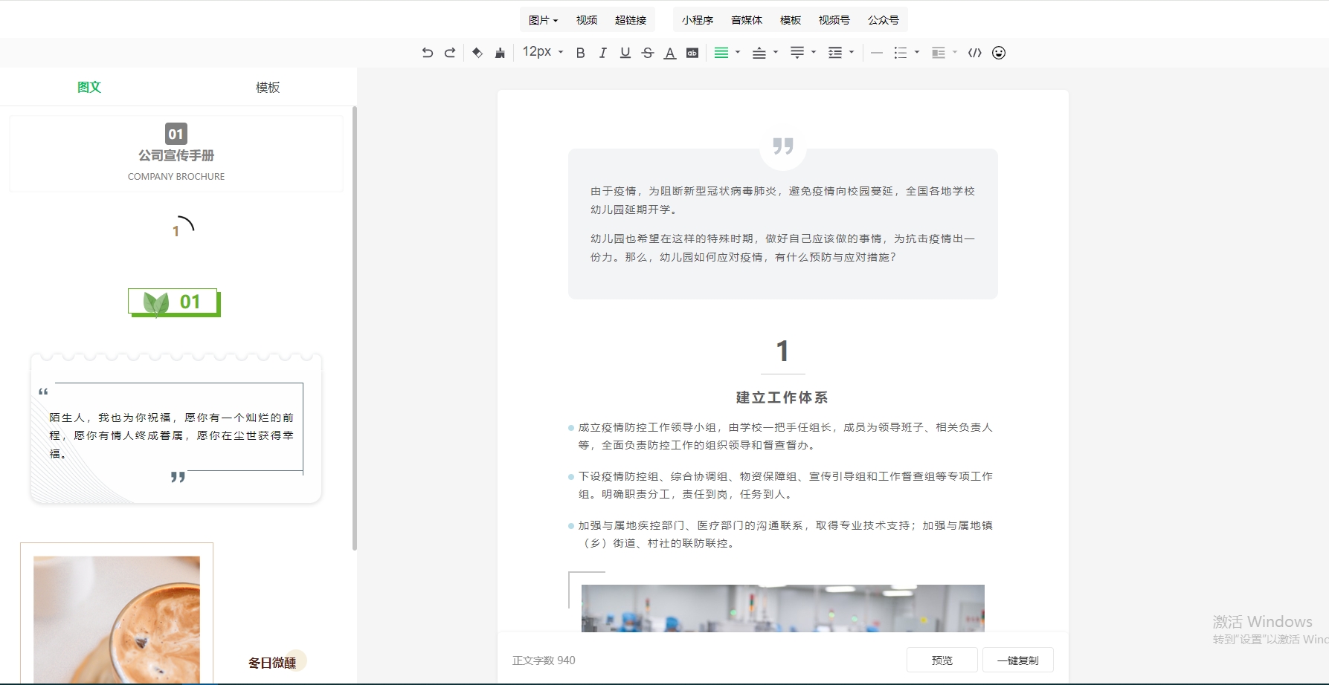Click the large number 1 section heading
The image size is (1329, 685).
tap(782, 351)
